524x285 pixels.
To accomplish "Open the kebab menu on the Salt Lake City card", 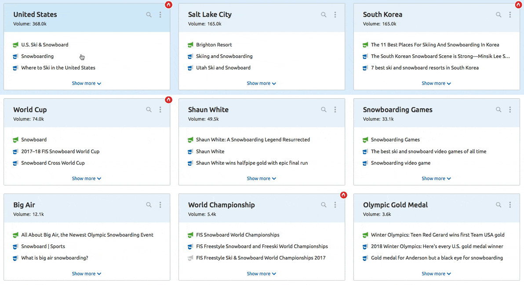I will [335, 14].
